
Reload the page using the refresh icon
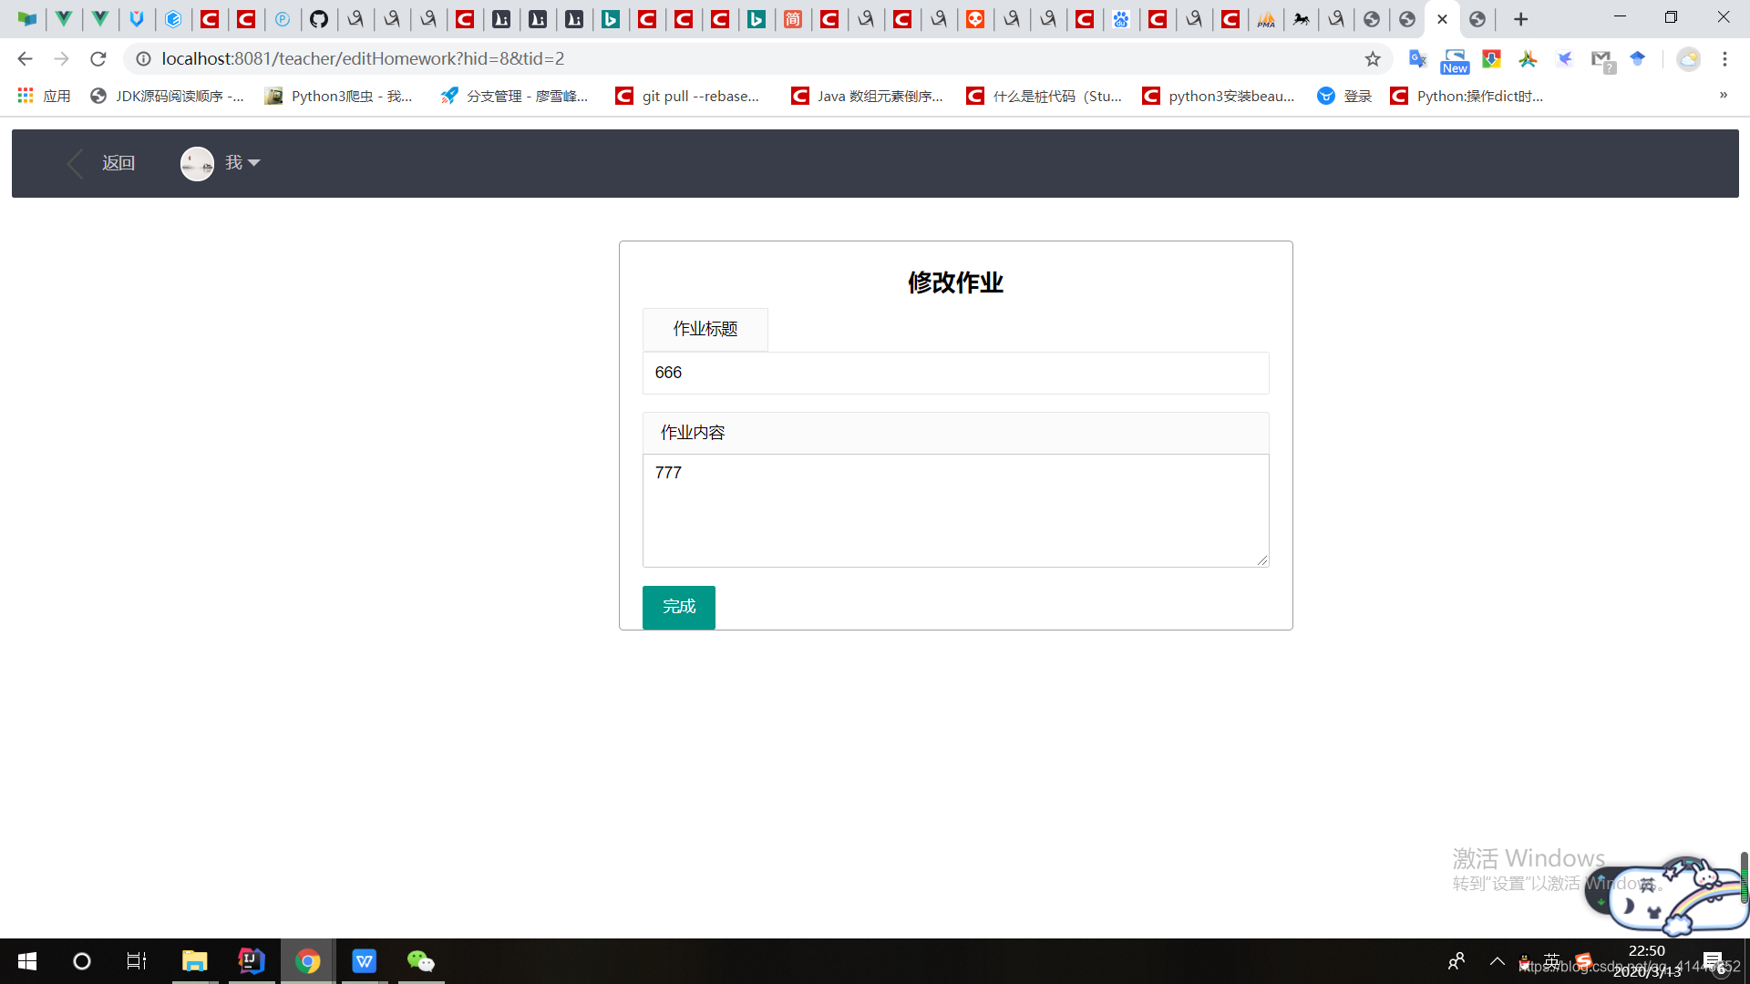[x=98, y=58]
